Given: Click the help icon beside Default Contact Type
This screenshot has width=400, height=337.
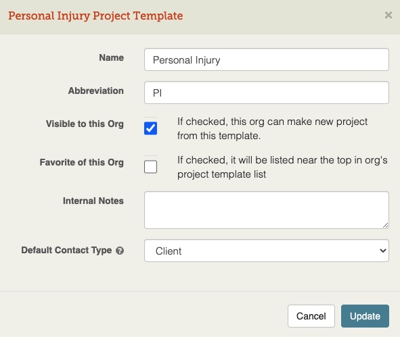Looking at the screenshot, I should 120,251.
